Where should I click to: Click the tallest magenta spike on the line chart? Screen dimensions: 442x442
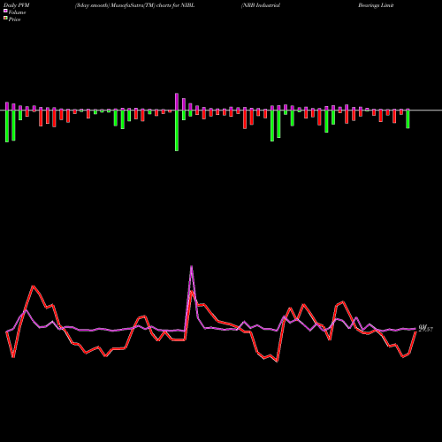tap(192, 267)
